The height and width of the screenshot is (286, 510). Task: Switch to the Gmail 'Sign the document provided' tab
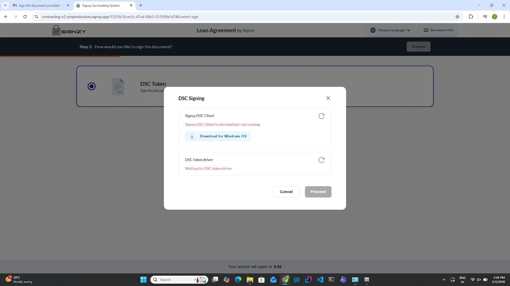coord(41,5)
